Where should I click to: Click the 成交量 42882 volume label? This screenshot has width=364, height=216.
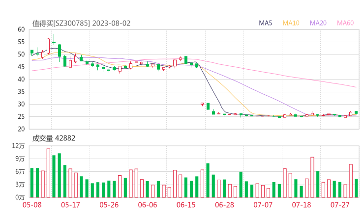point(54,138)
